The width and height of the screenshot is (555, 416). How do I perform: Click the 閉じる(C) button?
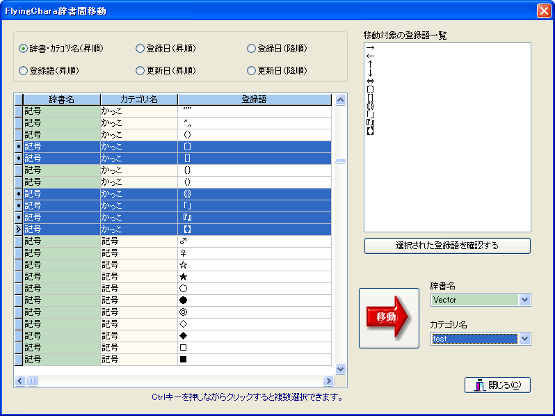tap(497, 385)
